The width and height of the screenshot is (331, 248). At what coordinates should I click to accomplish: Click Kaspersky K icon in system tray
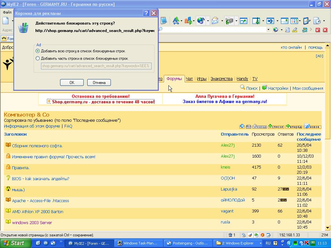pyautogui.click(x=307, y=243)
